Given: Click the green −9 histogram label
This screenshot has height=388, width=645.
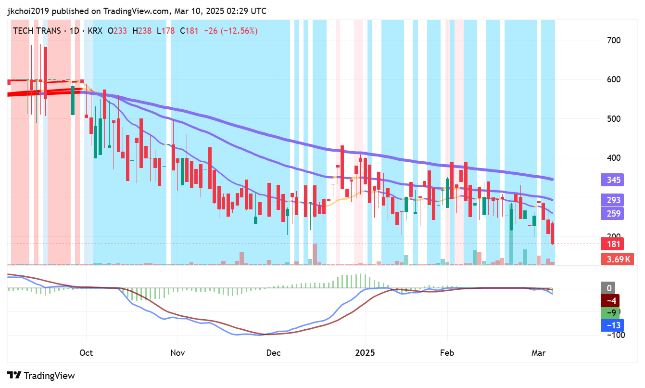Looking at the screenshot, I should click(x=611, y=313).
